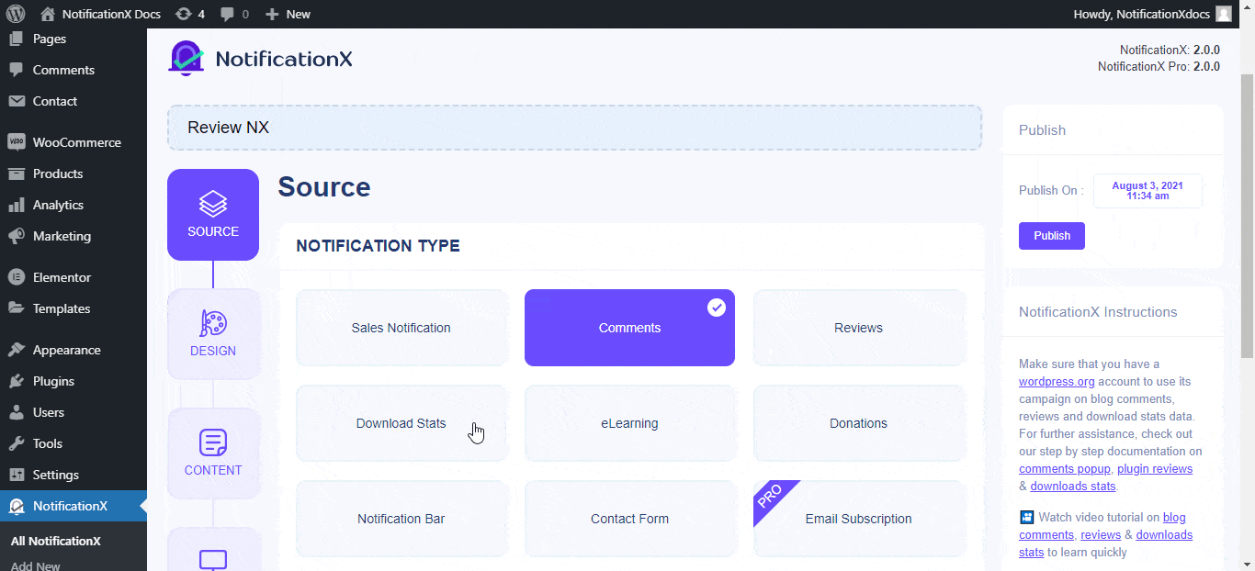Switch to the CONTENT step tab
1255x571 pixels.
click(213, 453)
